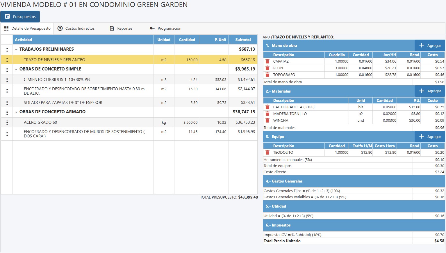Click drag handle of MUROS DE SOSTENIMIENTO row
This screenshot has height=253, width=446.
[x=7, y=134]
